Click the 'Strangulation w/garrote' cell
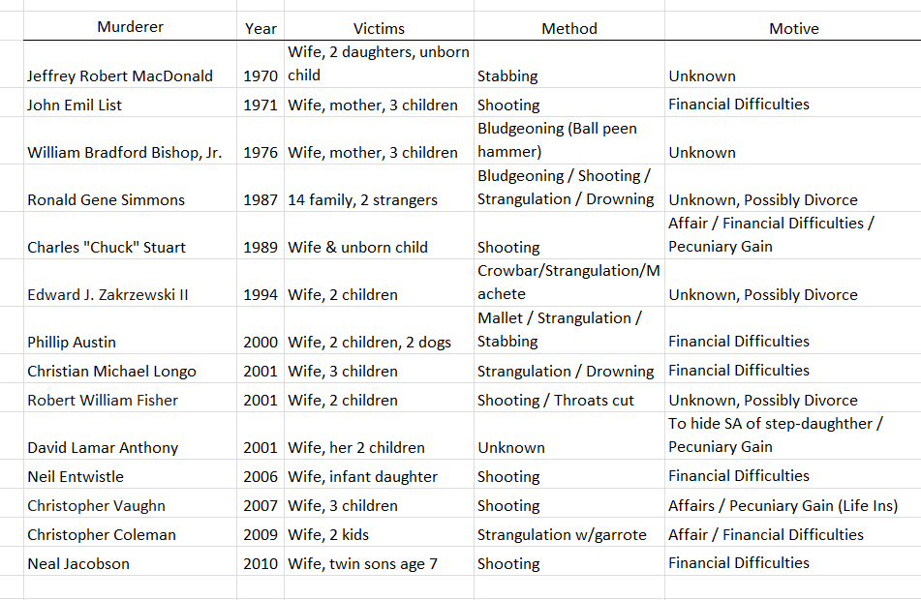The image size is (921, 600). tap(562, 534)
